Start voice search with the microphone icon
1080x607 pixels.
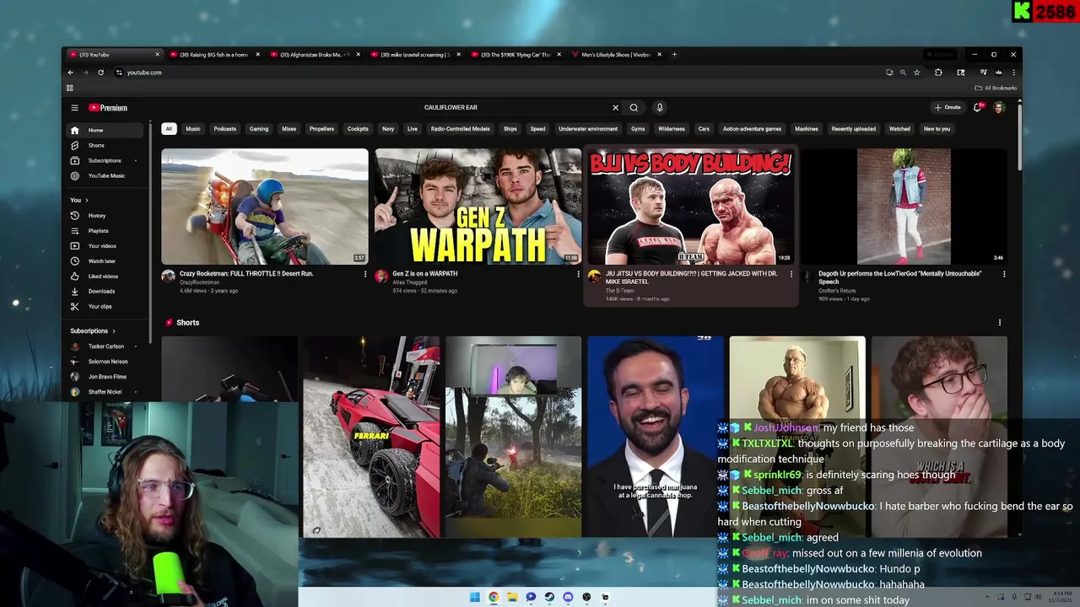point(660,108)
